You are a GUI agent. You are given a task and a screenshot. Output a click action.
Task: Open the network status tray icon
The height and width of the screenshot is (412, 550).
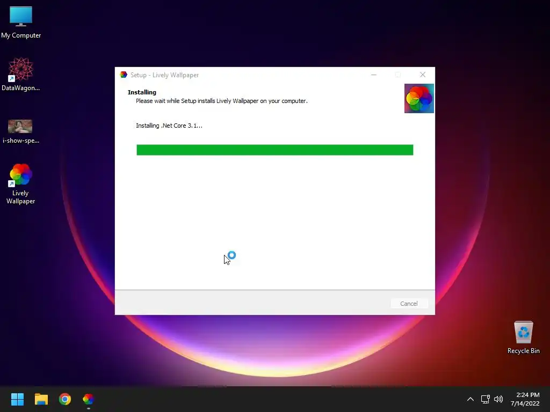[485, 399]
